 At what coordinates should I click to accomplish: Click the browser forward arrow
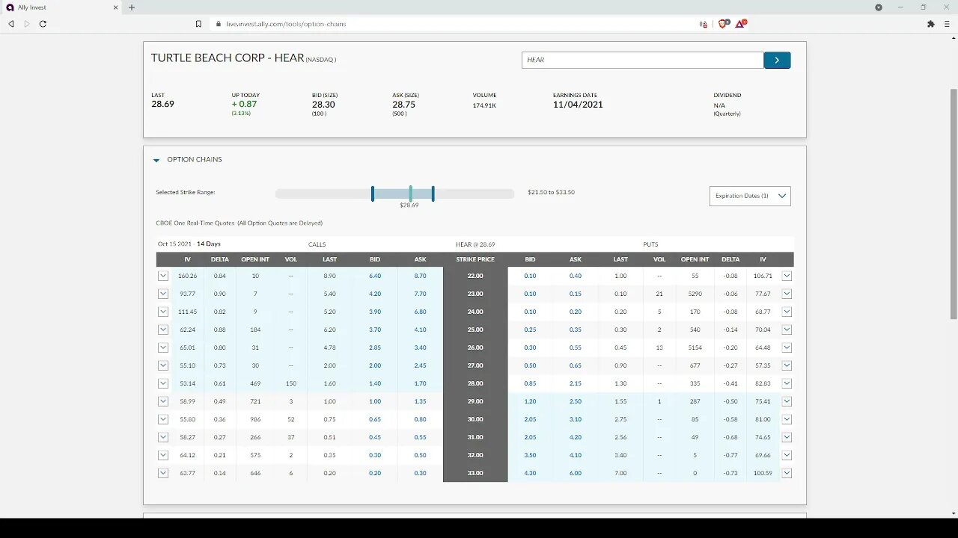[27, 24]
